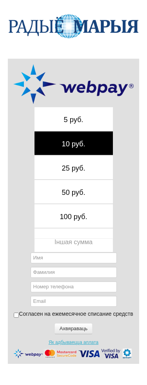Click the Verified by VISA logo
The height and width of the screenshot is (385, 147).
pyautogui.click(x=111, y=354)
